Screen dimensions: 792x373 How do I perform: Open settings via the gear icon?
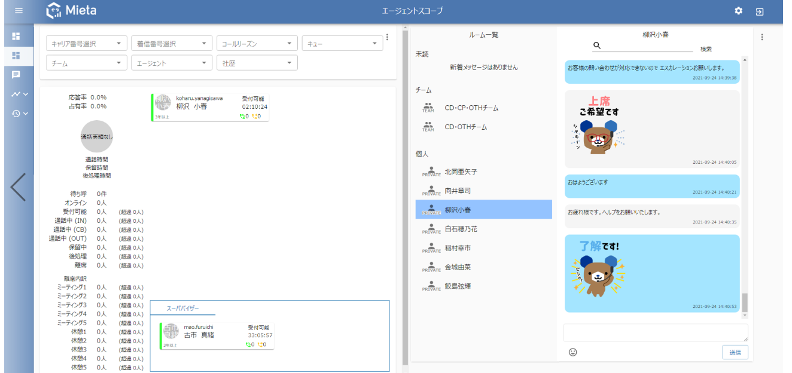point(738,11)
